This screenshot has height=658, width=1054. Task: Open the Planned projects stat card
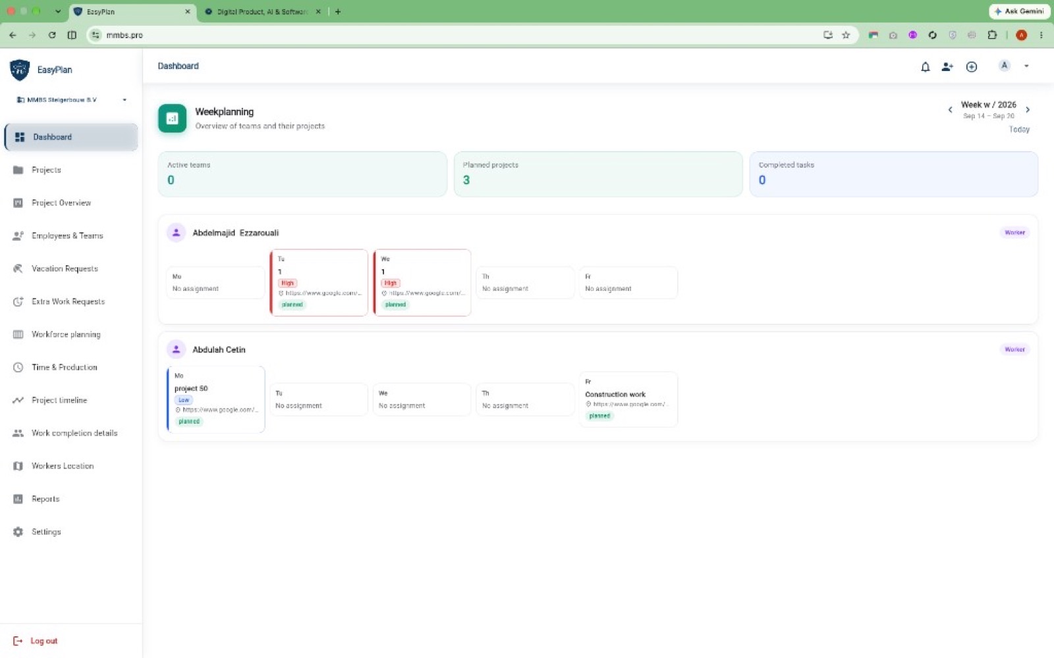598,174
